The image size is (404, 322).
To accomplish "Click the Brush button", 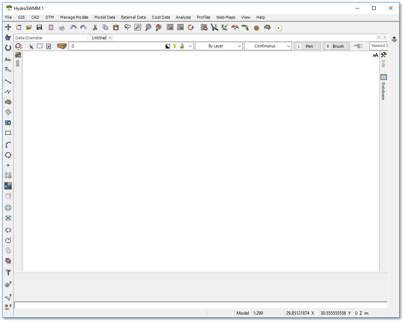I will point(336,46).
